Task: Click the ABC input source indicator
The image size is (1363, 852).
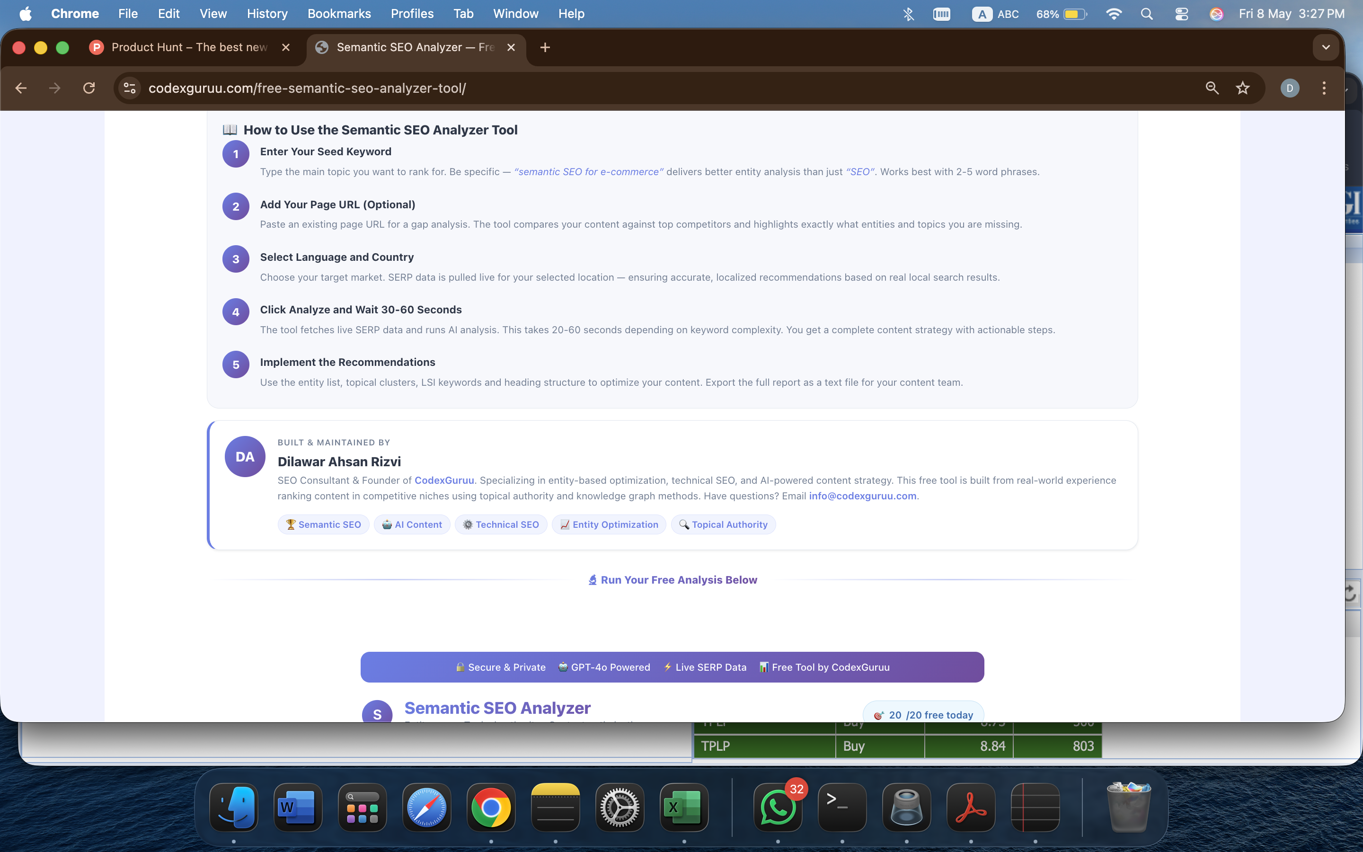Action: click(x=996, y=14)
